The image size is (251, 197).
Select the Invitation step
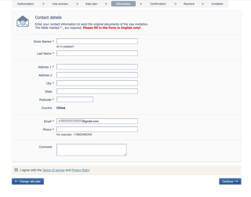[x=217, y=4]
